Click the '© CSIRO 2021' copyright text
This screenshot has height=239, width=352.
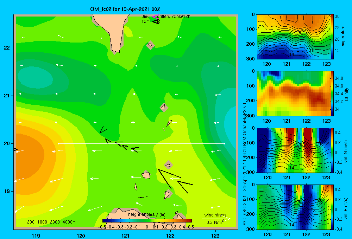pos(245,210)
